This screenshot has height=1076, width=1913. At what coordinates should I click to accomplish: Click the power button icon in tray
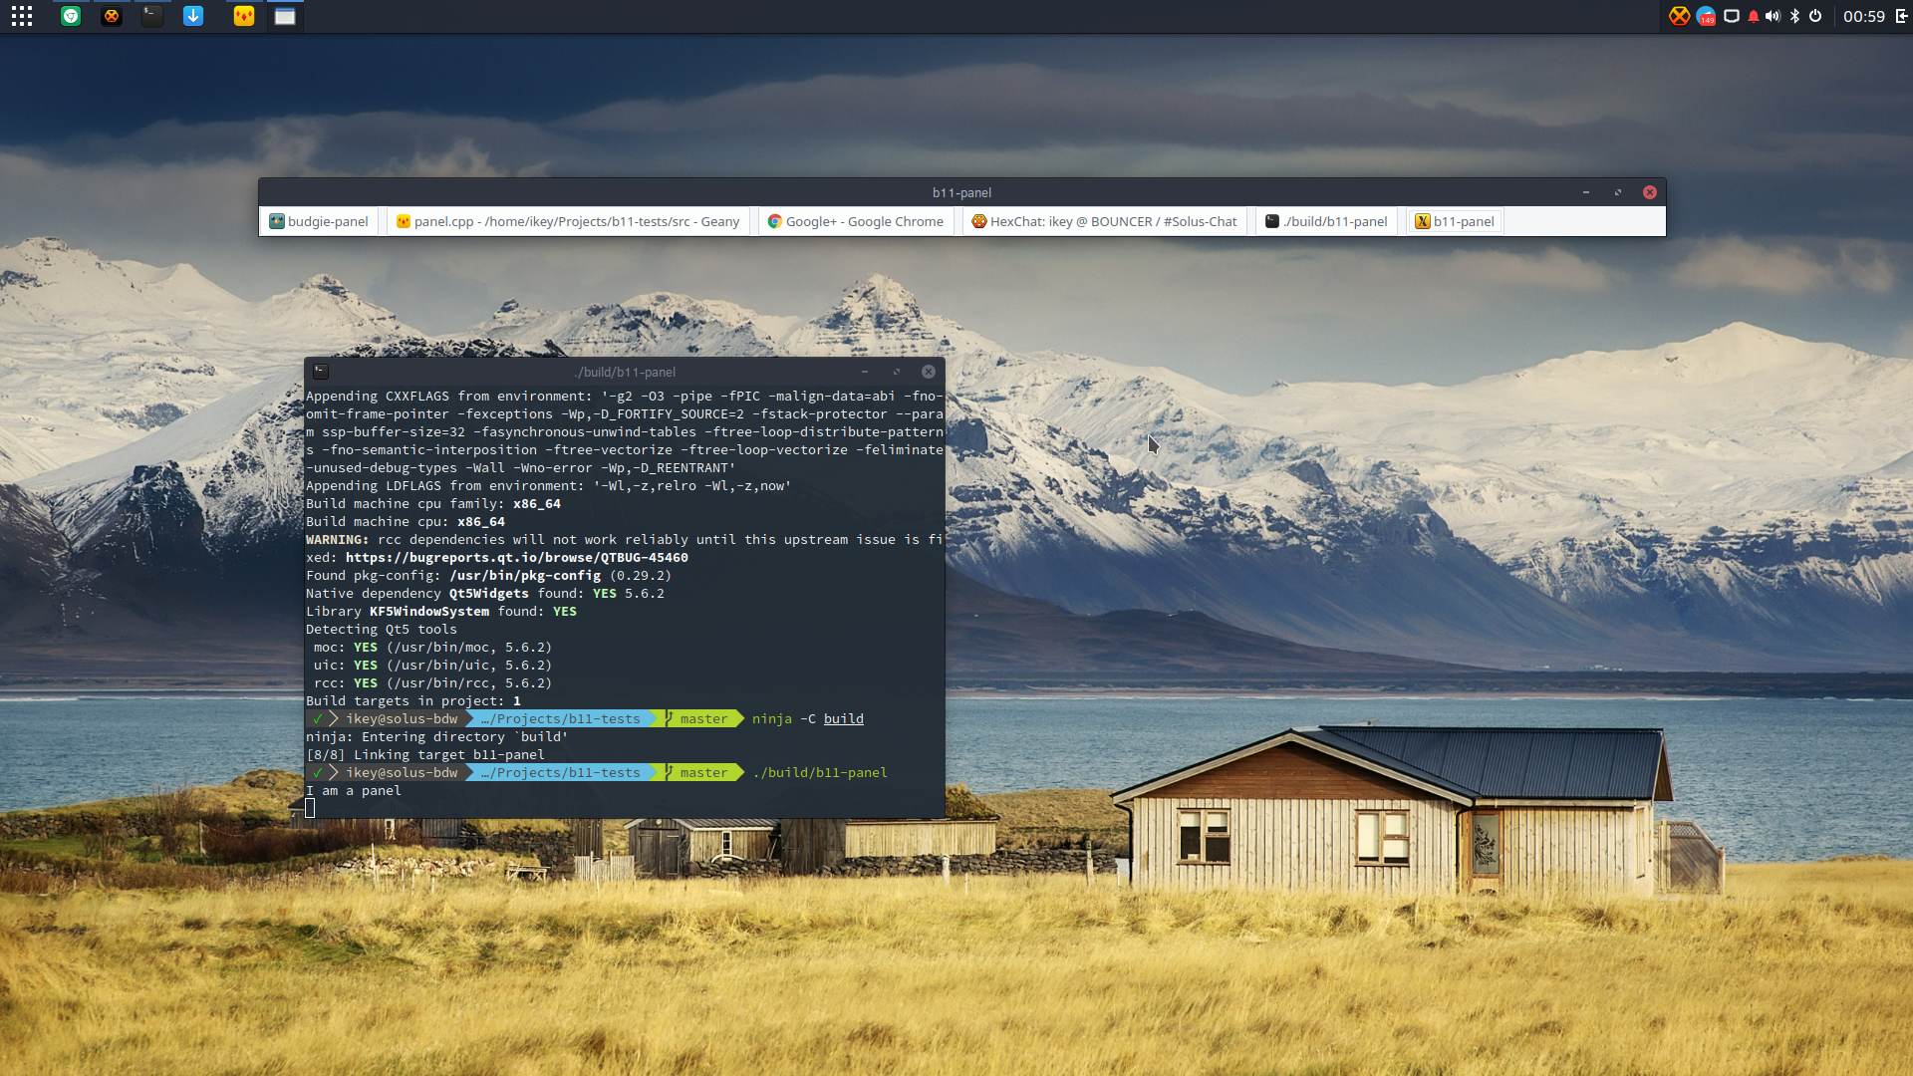tap(1815, 16)
